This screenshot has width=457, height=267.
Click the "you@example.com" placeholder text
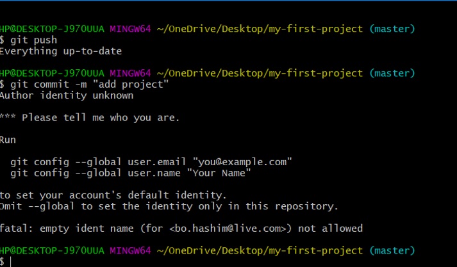[242, 162]
